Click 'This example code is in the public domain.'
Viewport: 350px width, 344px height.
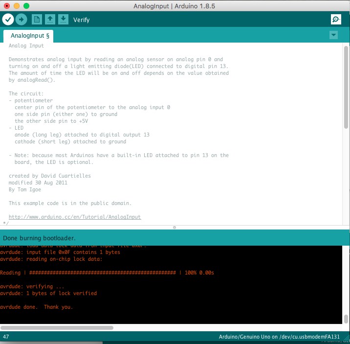pos(70,203)
